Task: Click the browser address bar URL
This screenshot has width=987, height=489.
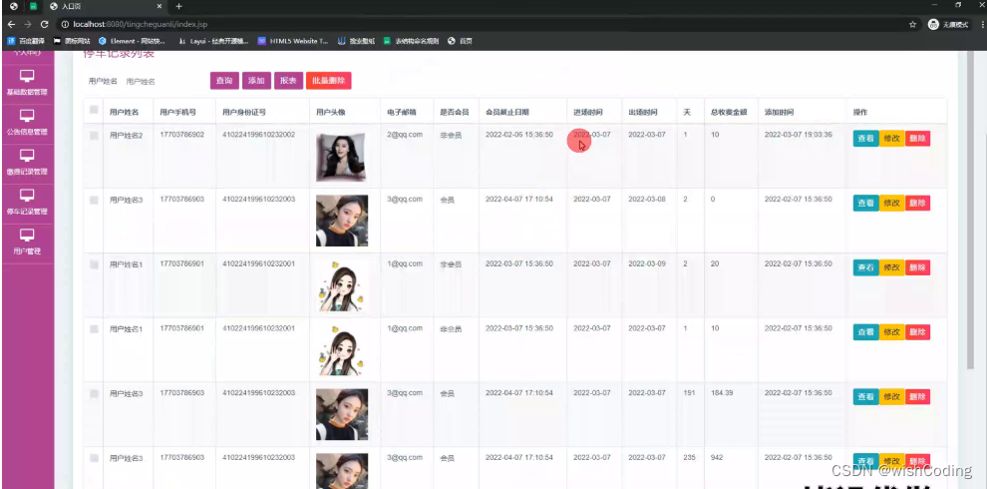Action: 141,25
